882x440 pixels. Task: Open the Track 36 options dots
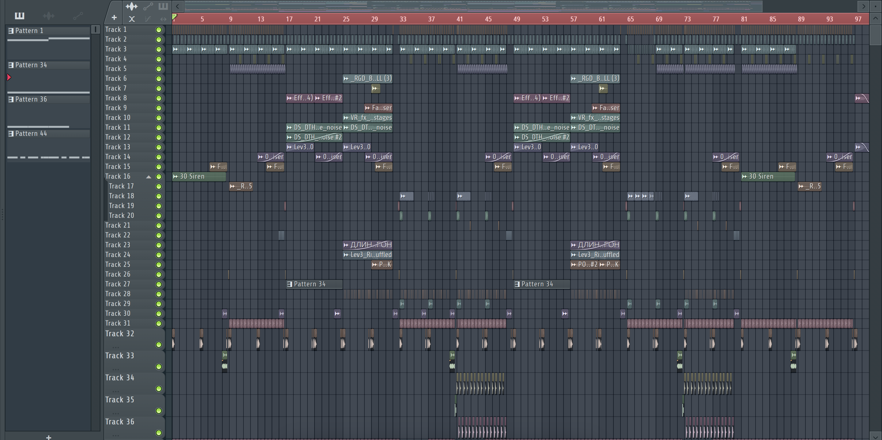click(x=116, y=435)
